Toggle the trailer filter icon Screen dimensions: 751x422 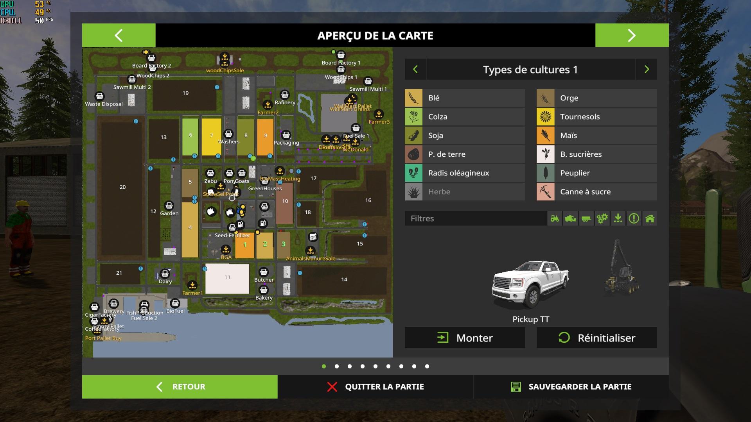coord(586,218)
